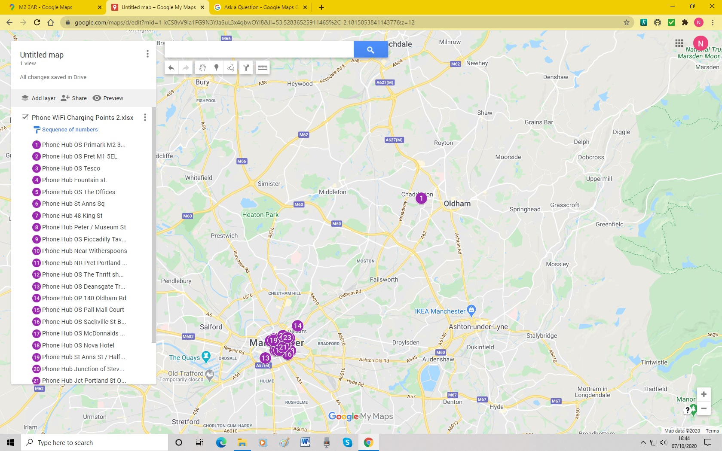Show hidden system tray icons
The height and width of the screenshot is (451, 722).
643,442
